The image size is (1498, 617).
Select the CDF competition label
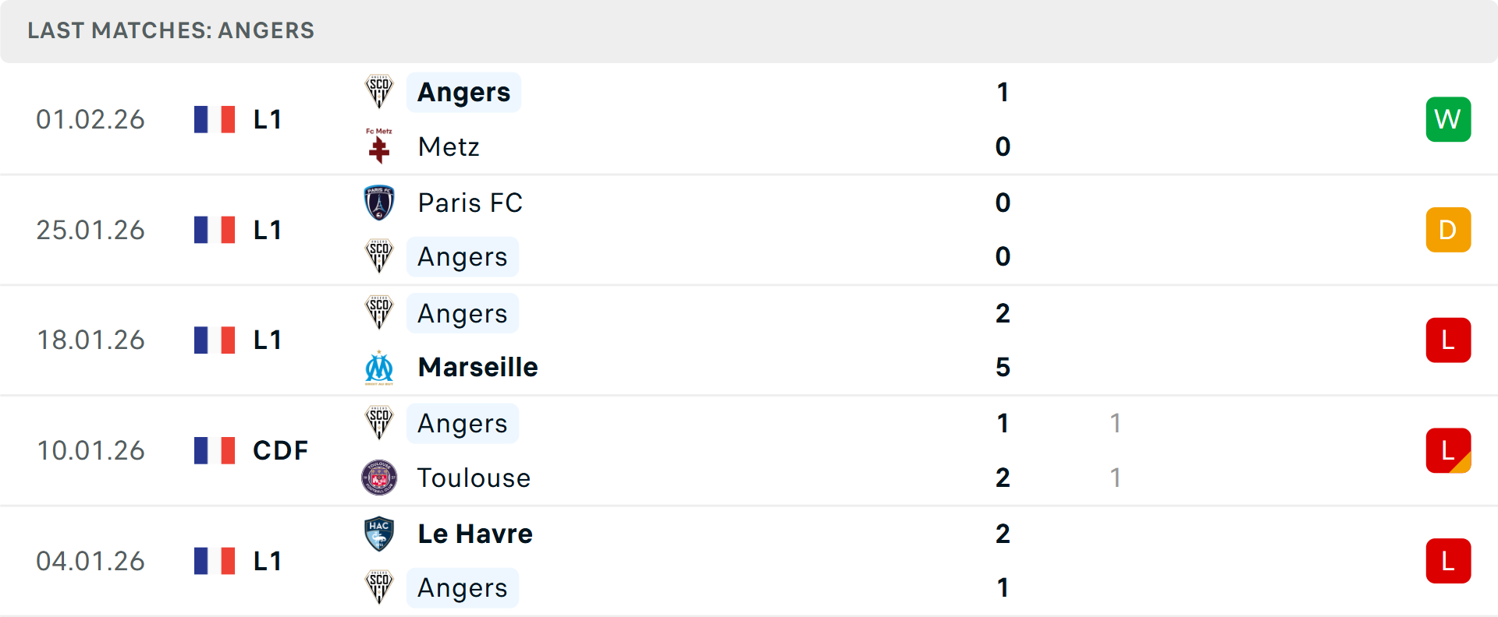point(280,450)
